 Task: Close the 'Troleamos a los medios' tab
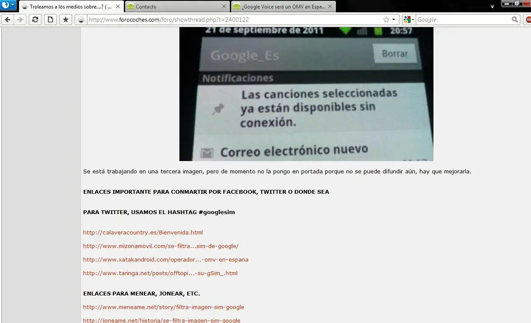pos(118,6)
